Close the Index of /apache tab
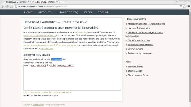The image size is (191, 107). (x=57, y=2)
